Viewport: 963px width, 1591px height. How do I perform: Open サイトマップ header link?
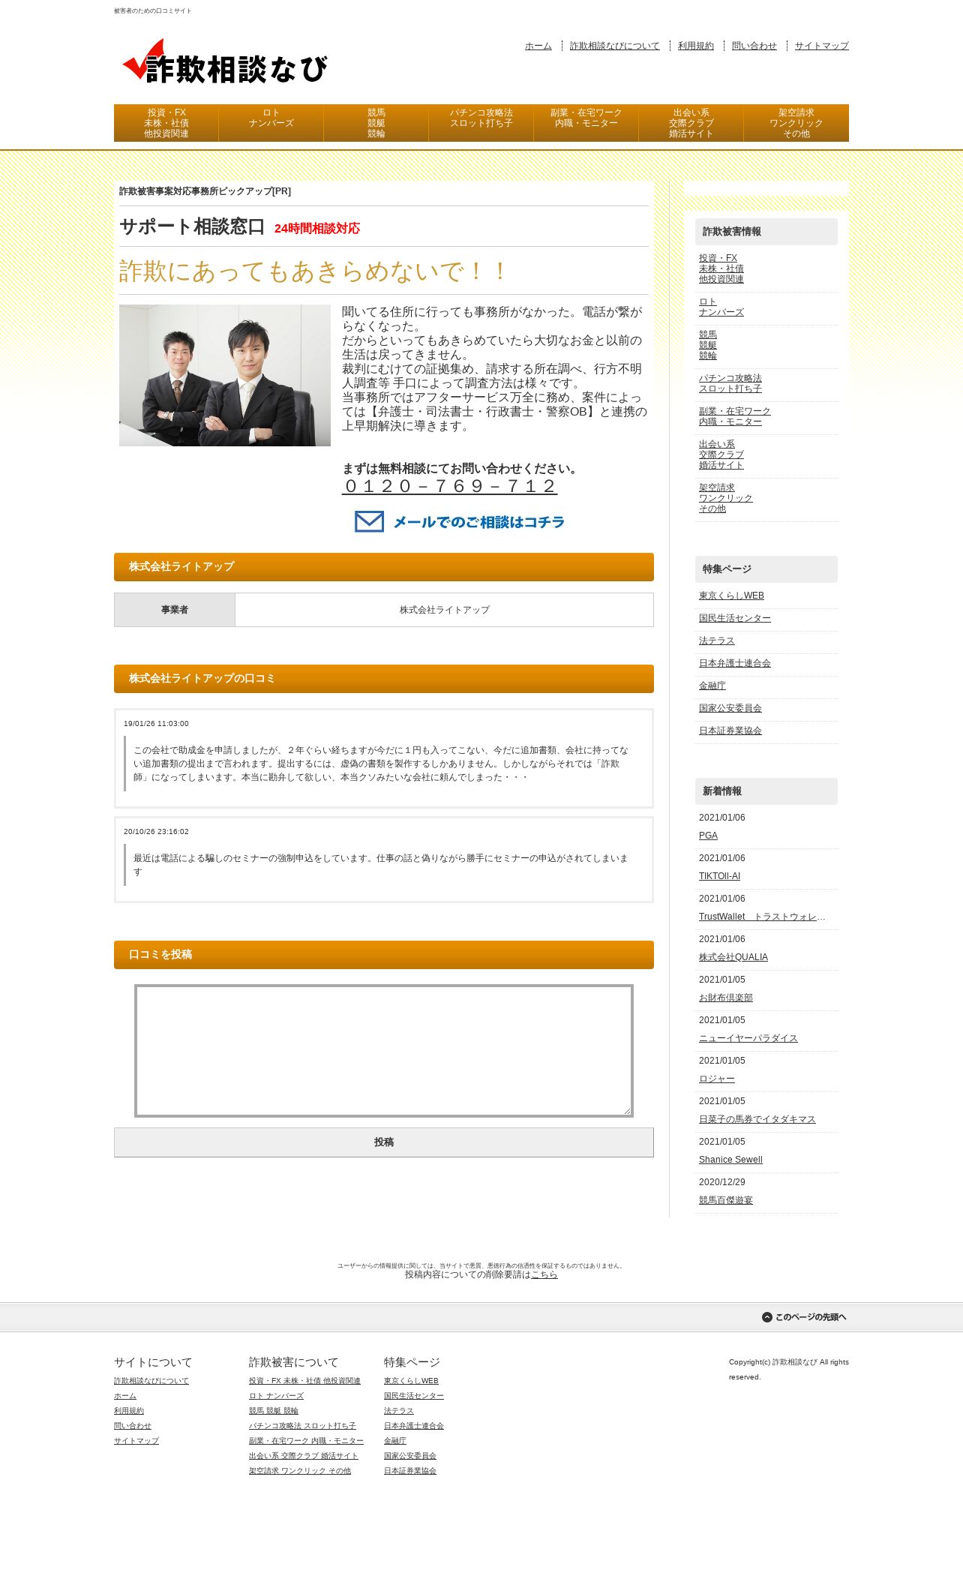pos(822,46)
